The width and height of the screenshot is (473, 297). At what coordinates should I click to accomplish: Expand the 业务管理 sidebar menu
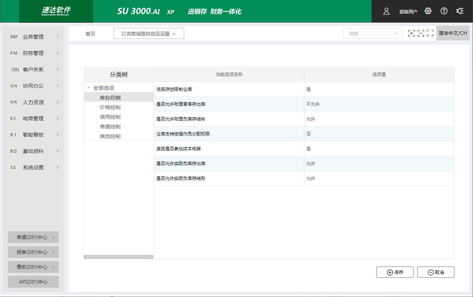(x=33, y=37)
